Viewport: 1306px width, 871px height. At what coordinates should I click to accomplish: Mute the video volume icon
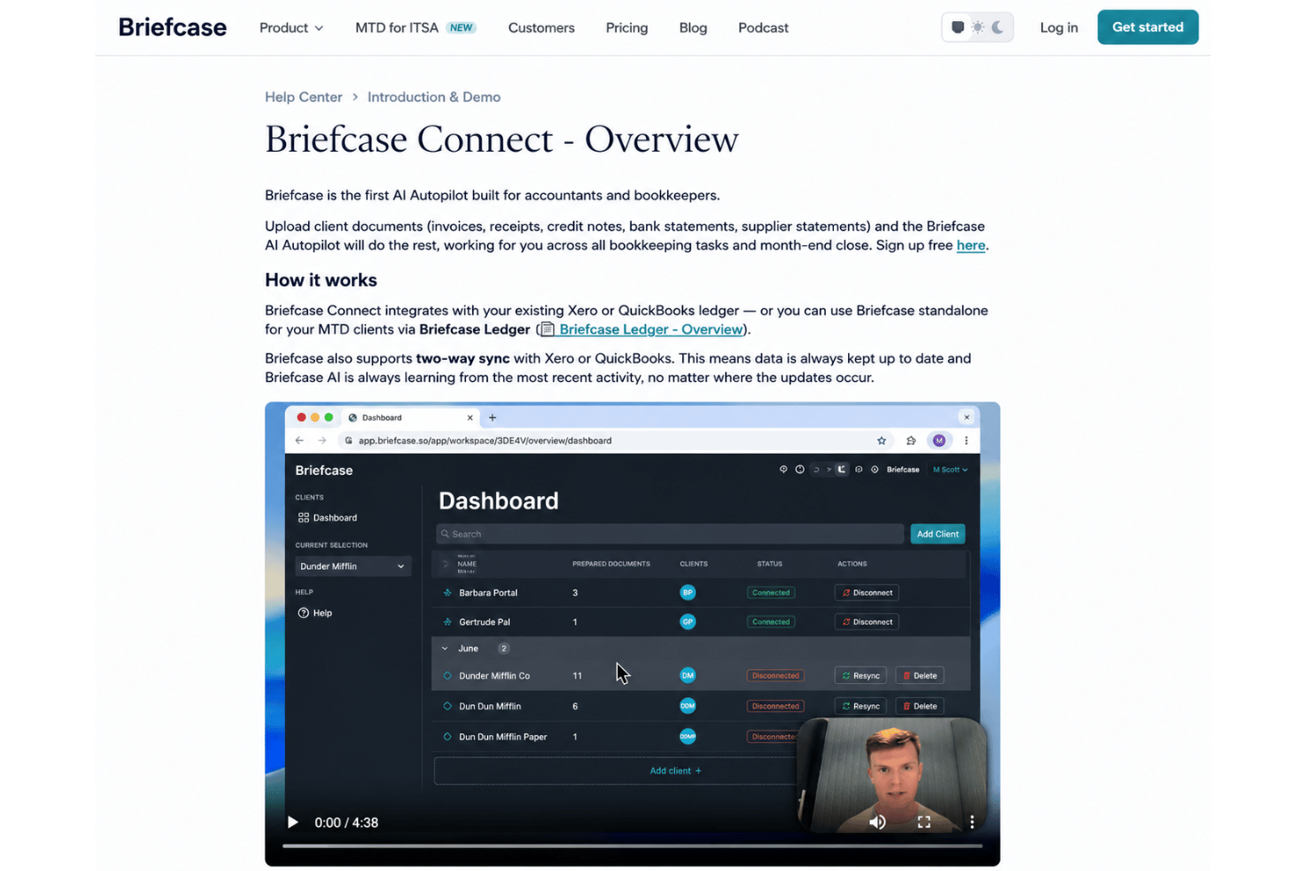click(877, 822)
